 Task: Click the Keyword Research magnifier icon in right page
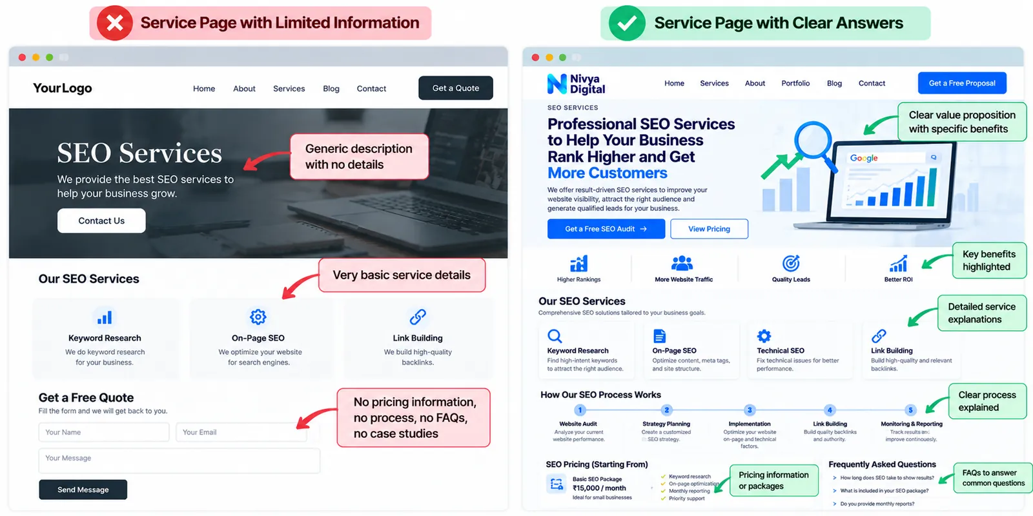(x=555, y=336)
